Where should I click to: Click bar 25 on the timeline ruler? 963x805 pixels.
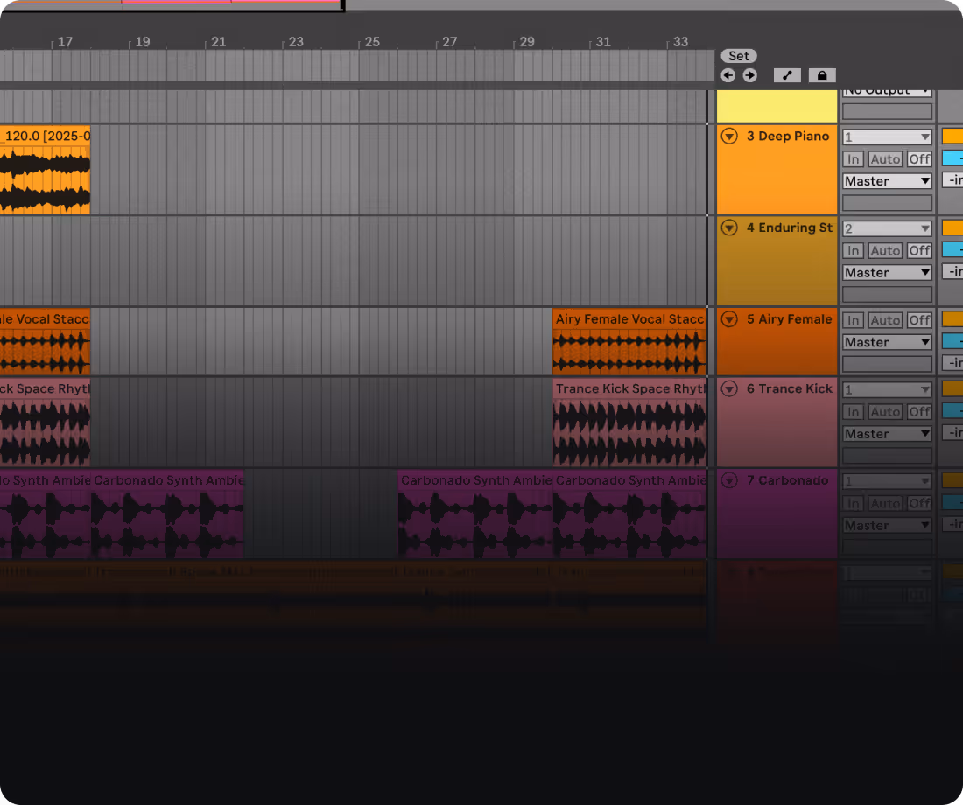point(372,41)
